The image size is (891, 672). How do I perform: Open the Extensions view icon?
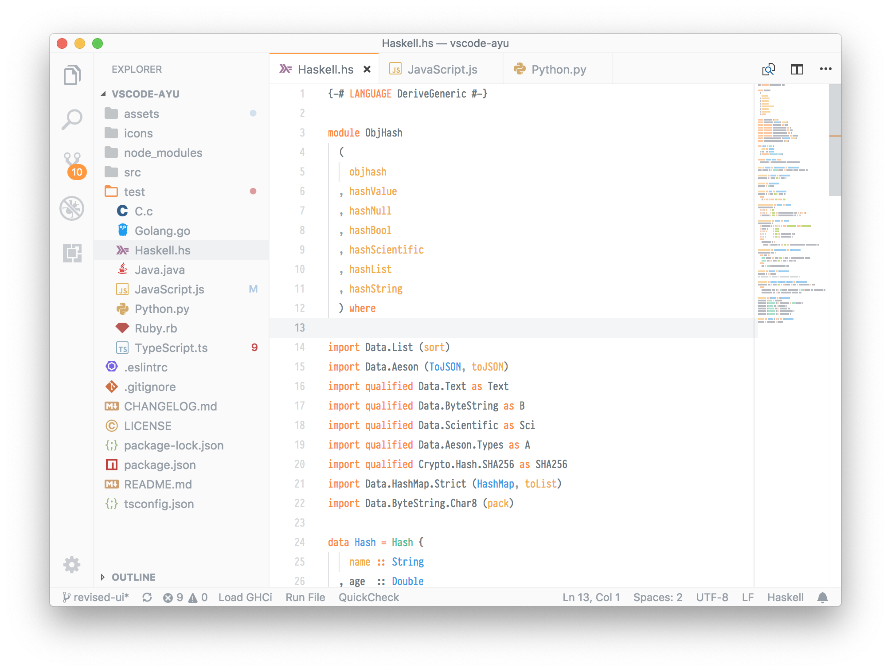(72, 253)
